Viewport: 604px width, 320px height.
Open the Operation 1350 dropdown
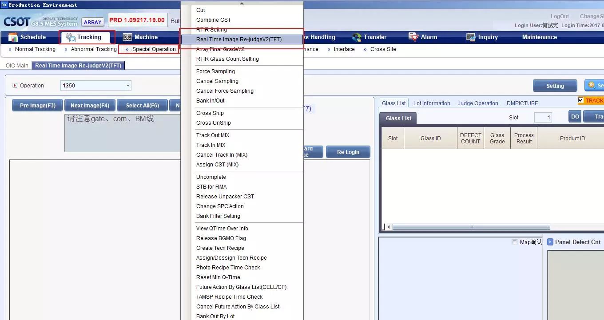click(x=128, y=86)
